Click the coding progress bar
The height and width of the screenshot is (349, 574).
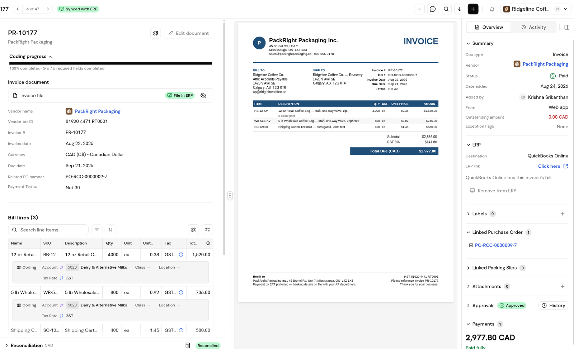pos(110,63)
